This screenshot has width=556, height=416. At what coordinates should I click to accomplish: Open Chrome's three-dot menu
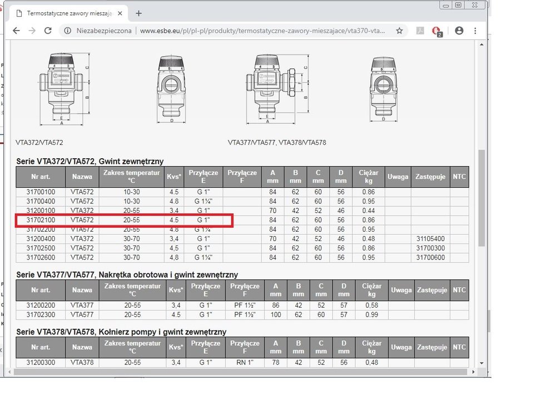(x=476, y=31)
